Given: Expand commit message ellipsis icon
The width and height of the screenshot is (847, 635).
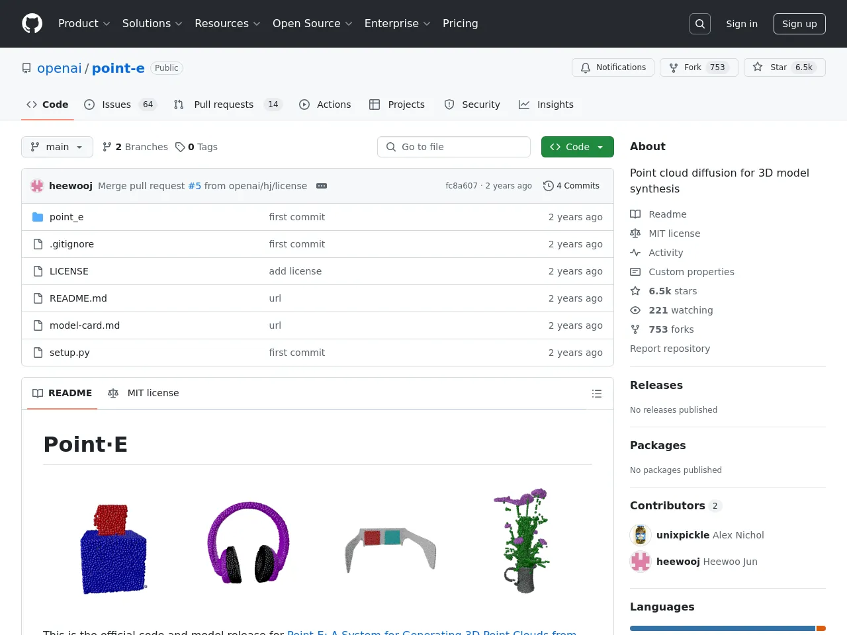Looking at the screenshot, I should point(322,186).
